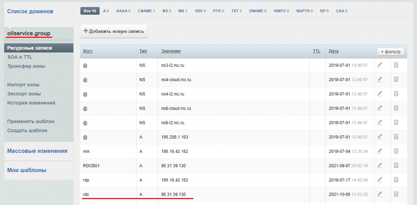Viewport: 417px width, 205px height.
Task: Filter by RP records tab
Action: (x=324, y=11)
